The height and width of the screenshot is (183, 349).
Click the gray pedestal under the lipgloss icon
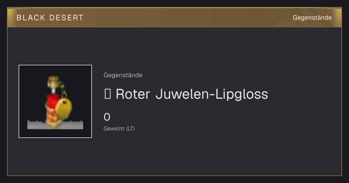55,125
